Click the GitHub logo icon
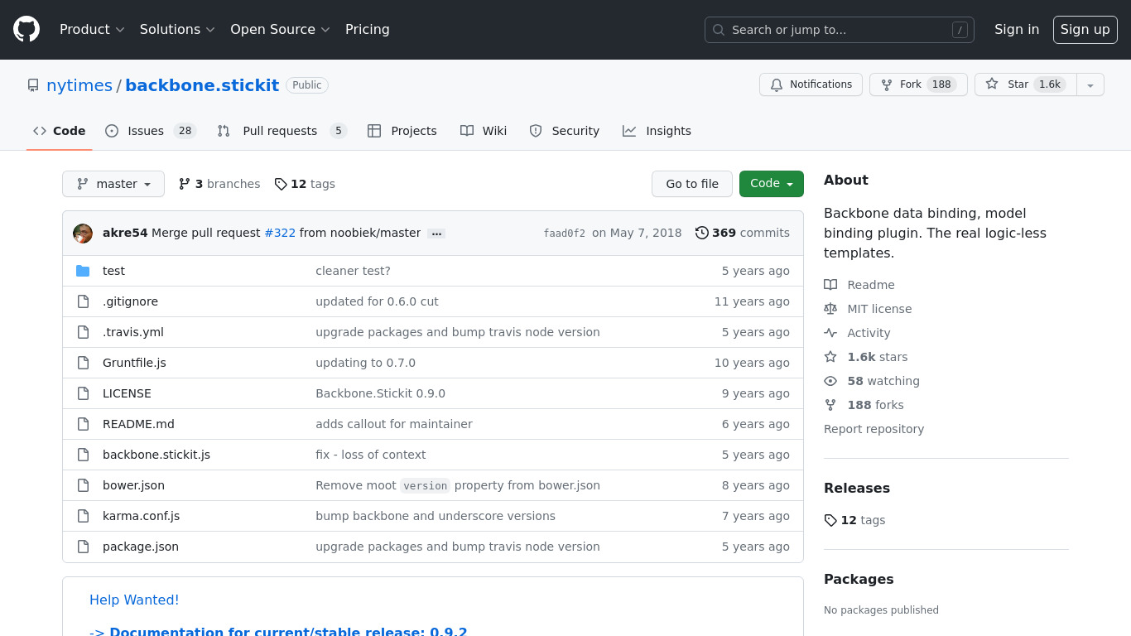1131x636 pixels. tap(26, 29)
